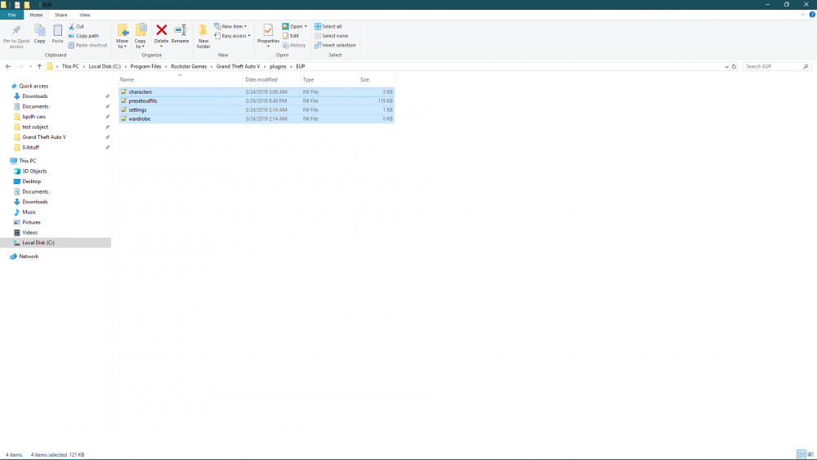Click the Delete icon in ribbon
The height and width of the screenshot is (460, 817).
click(x=161, y=33)
